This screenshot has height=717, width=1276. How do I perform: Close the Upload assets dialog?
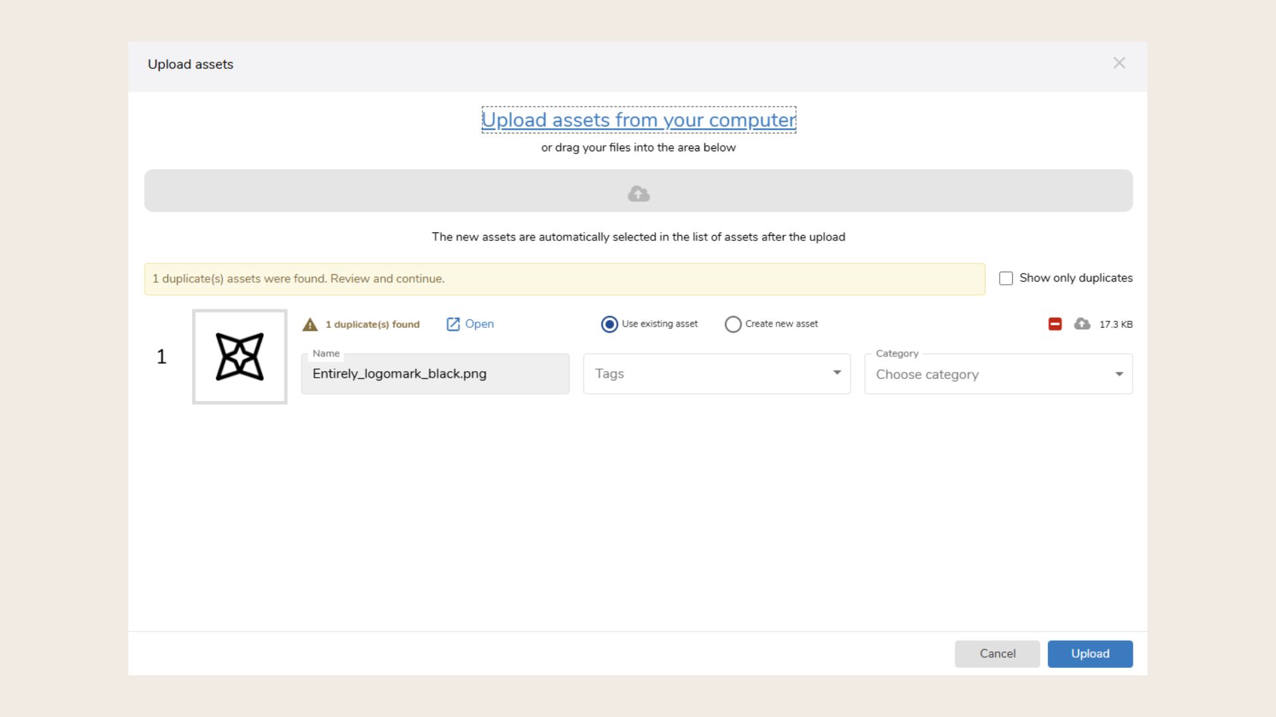(x=1120, y=63)
